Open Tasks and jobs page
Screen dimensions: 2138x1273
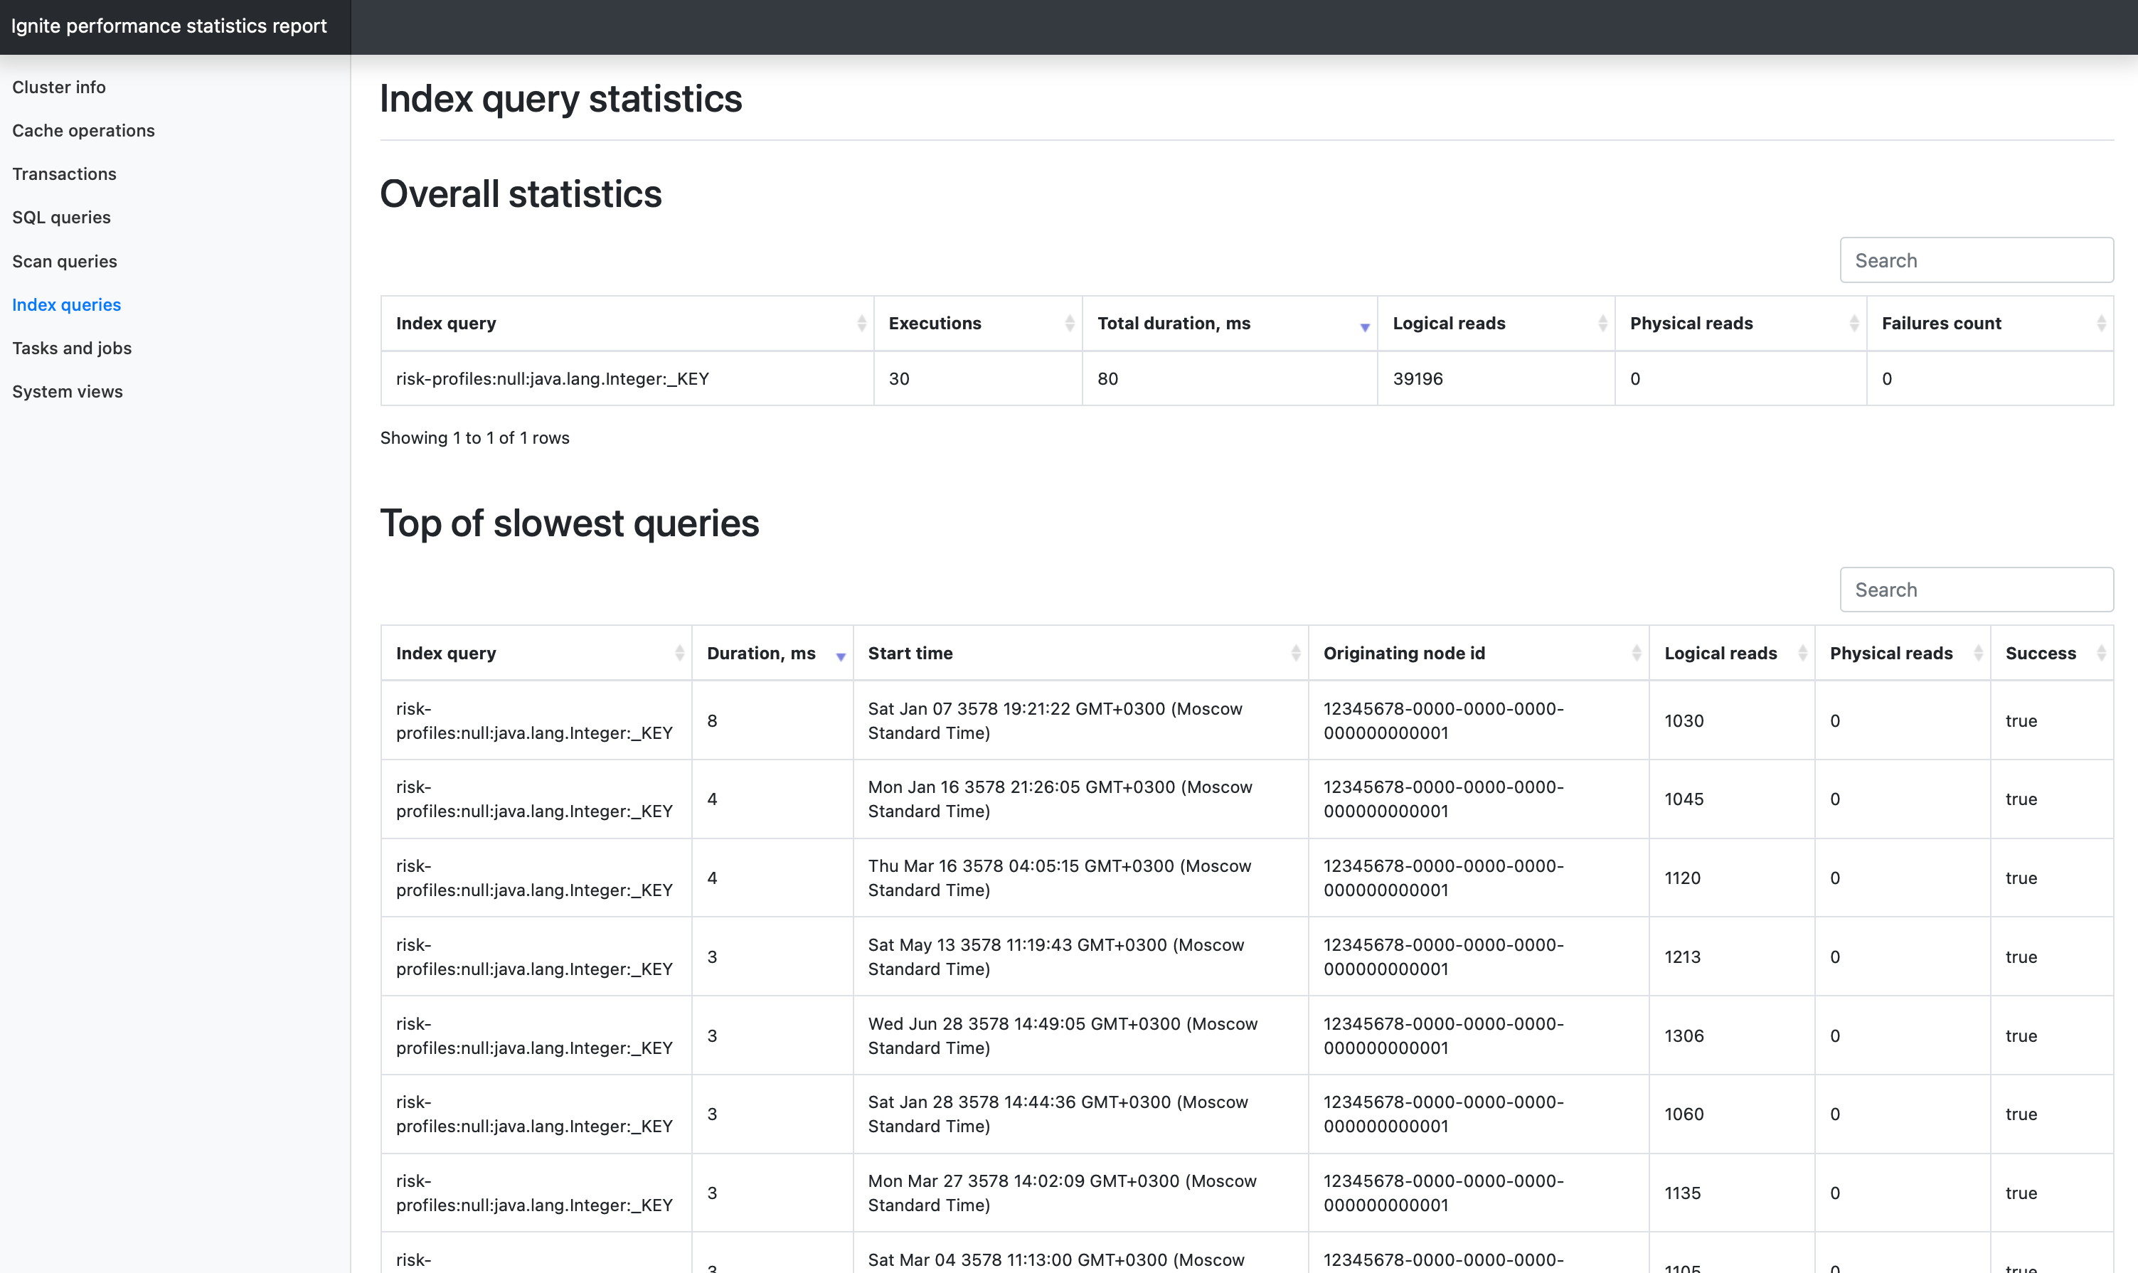pyautogui.click(x=72, y=348)
